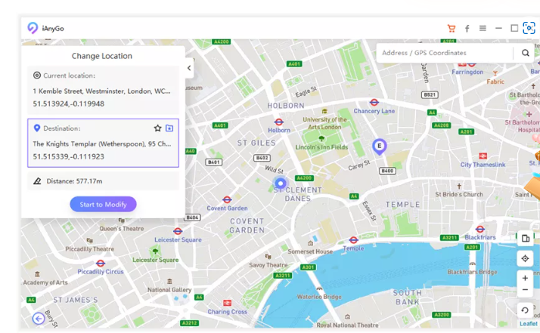Image resolution: width=540 pixels, height=333 pixels.
Task: Zoom out the map with minus
Action: pos(525,290)
